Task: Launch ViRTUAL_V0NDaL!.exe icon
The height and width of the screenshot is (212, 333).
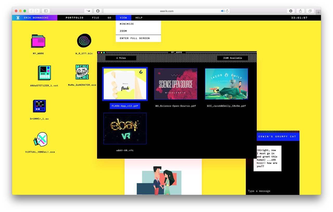Action: click(40, 140)
